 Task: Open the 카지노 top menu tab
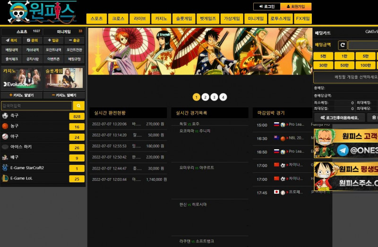pos(160,19)
